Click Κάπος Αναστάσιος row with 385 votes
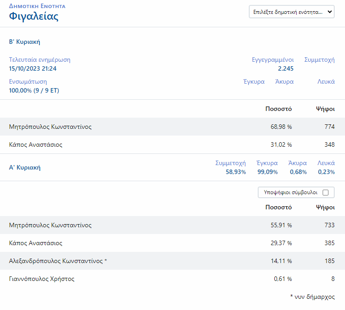345x310 pixels. 35,243
